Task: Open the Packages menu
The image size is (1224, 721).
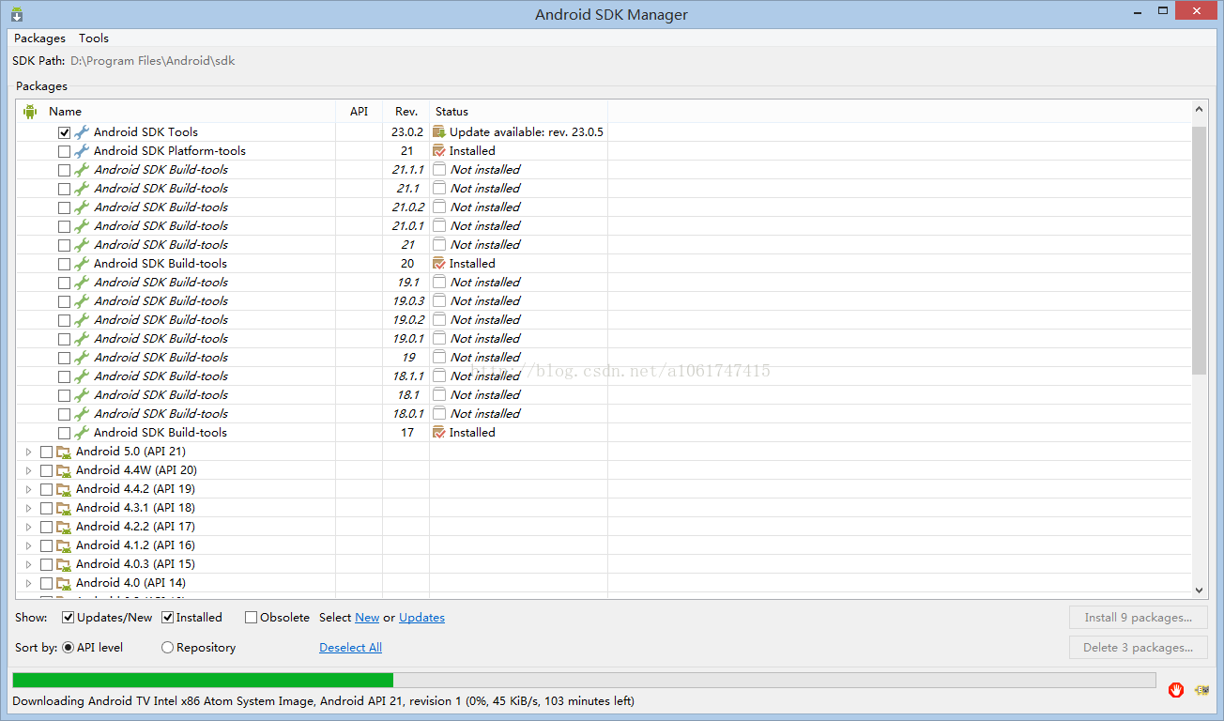Action: pos(39,38)
